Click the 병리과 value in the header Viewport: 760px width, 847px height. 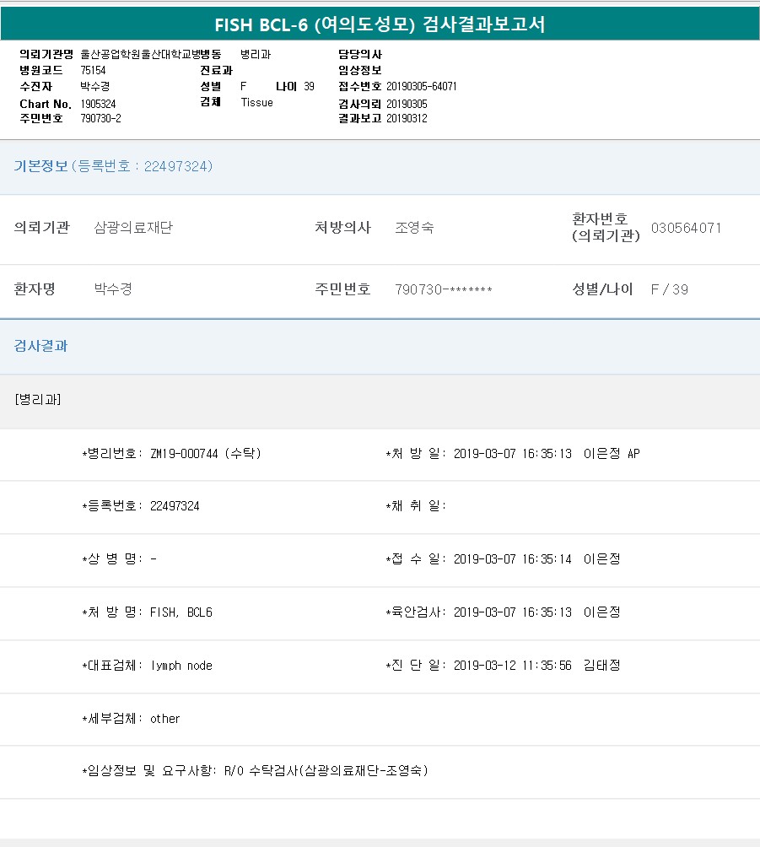[x=256, y=54]
